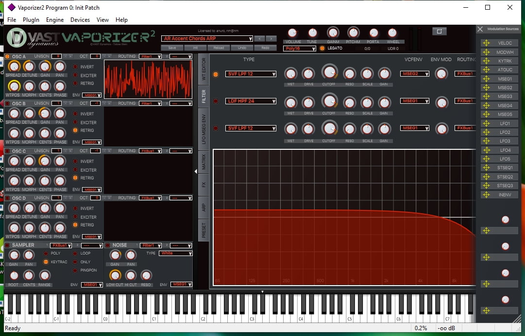Click the LFO4 modulation source drag icon
Viewport: 525px width, 336px height.
click(x=486, y=150)
